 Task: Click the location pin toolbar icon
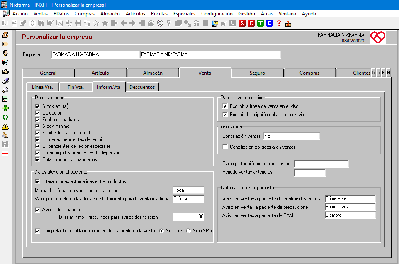coord(168,23)
